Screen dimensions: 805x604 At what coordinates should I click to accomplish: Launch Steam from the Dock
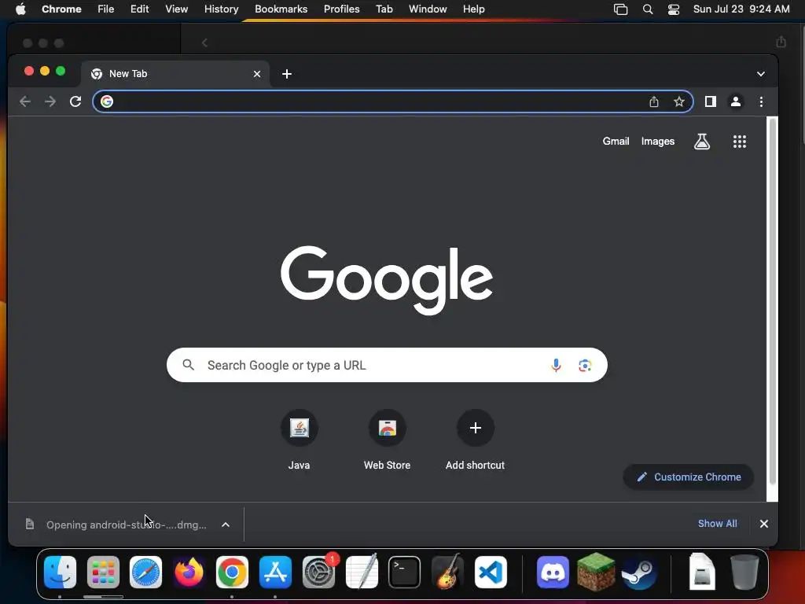coord(638,573)
